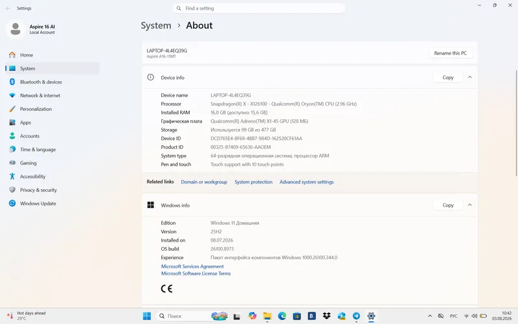The height and width of the screenshot is (324, 518).
Task: Click the Settings window scrollbar
Action: 516,122
